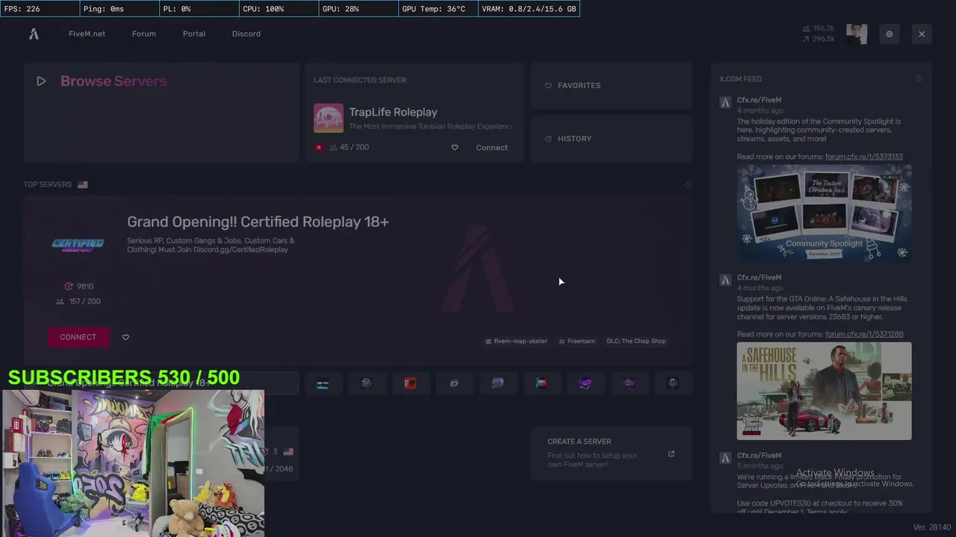Open the History list
The height and width of the screenshot is (537, 956).
pos(611,139)
